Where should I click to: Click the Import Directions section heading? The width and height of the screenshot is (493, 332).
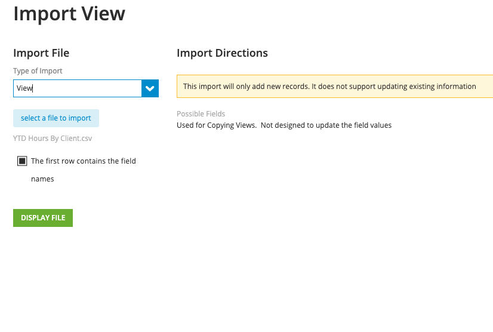click(222, 53)
